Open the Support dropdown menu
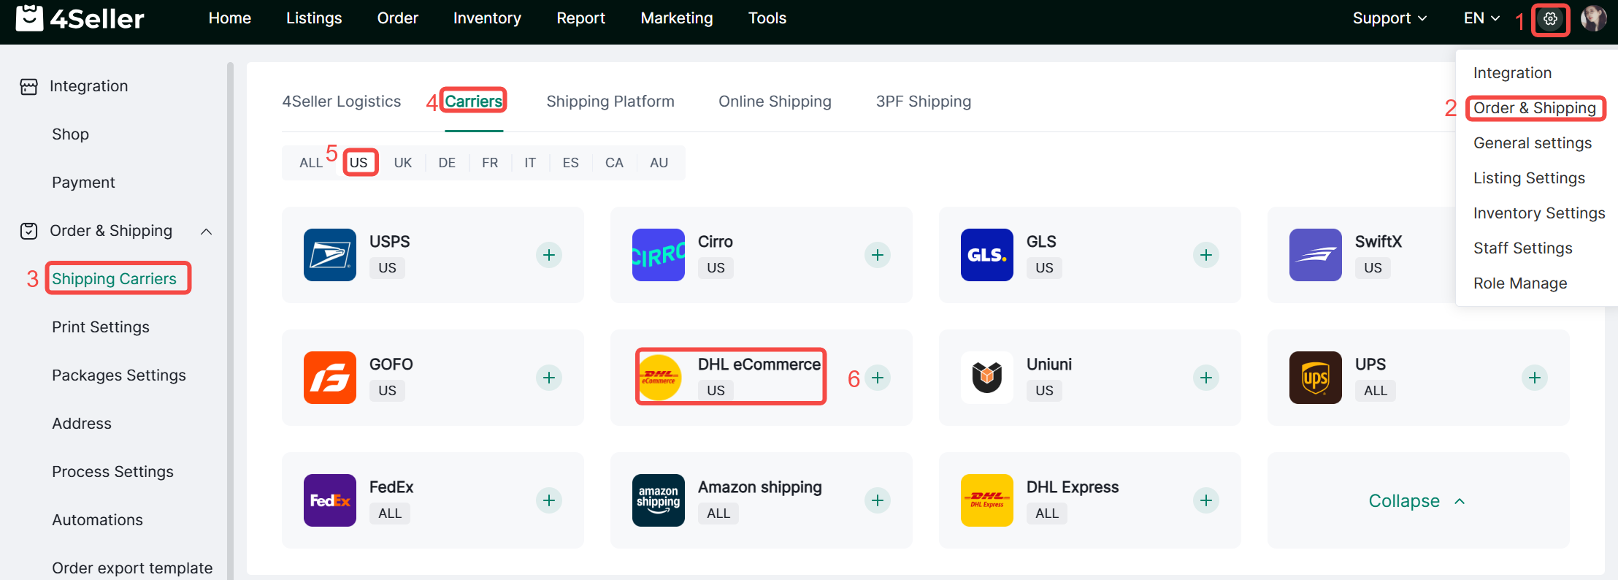 click(1389, 18)
